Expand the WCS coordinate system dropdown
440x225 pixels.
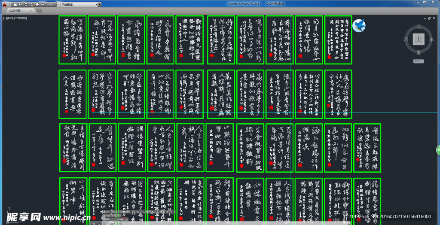pyautogui.click(x=419, y=61)
